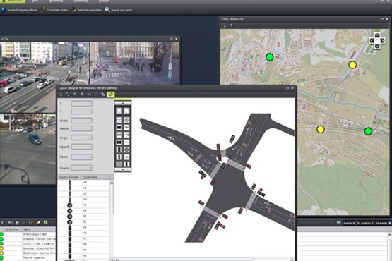Select Antonínova x T. Bat row in list
This screenshot has width=392, height=261.
point(28,234)
